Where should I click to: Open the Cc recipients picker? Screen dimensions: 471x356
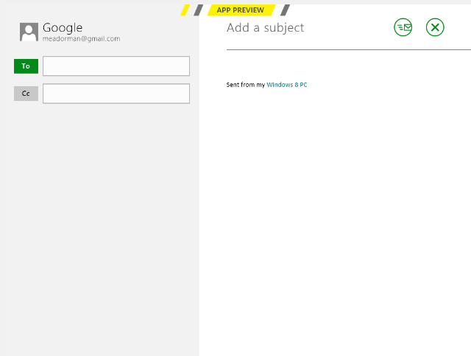[26, 94]
